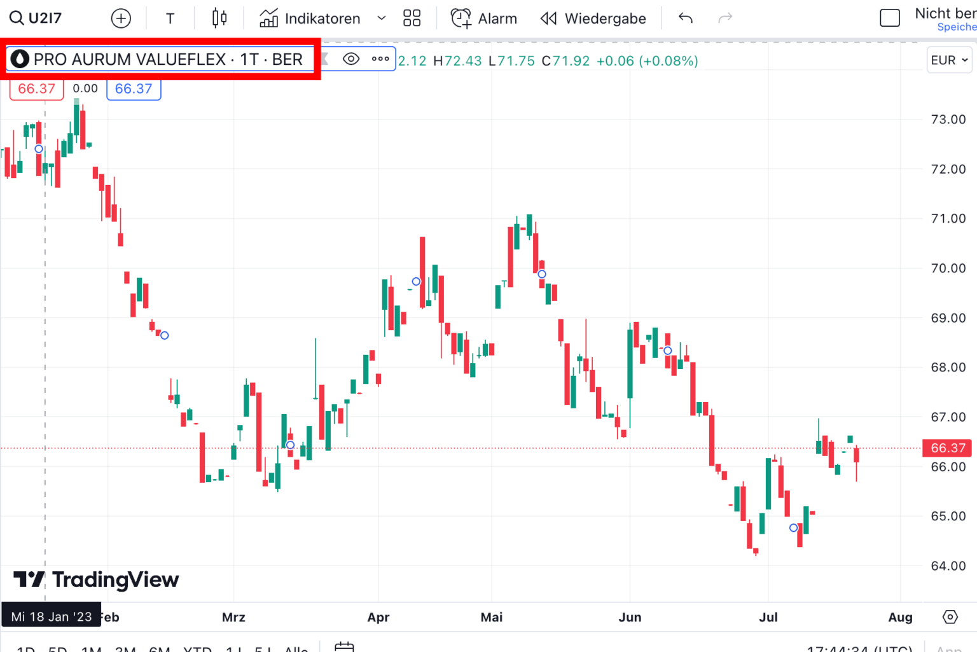
Task: Click the blue 66.37 buy button
Action: (134, 89)
